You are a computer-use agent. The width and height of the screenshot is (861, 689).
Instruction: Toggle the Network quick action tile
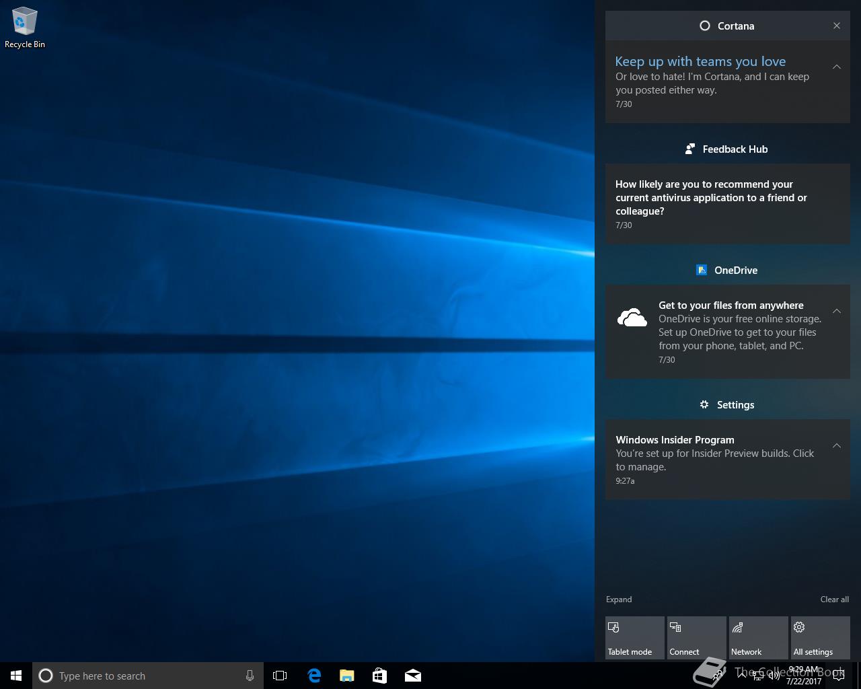pyautogui.click(x=758, y=638)
